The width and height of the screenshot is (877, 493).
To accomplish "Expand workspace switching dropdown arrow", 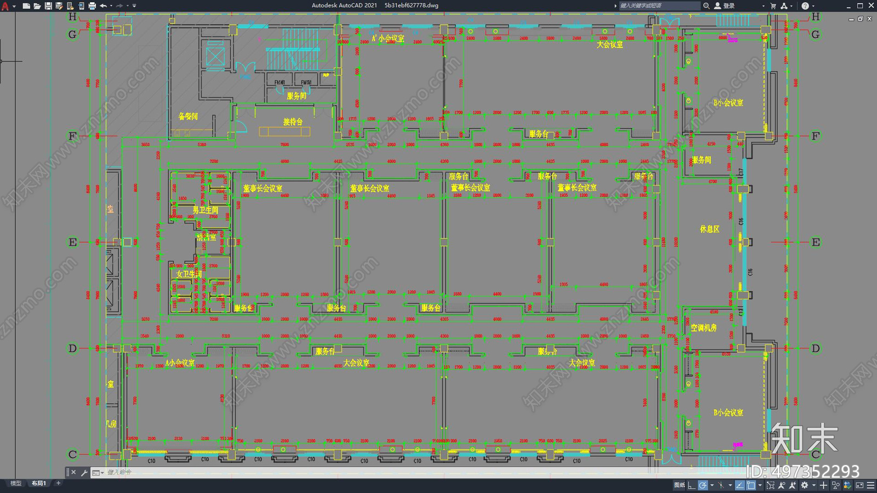I will tap(814, 485).
